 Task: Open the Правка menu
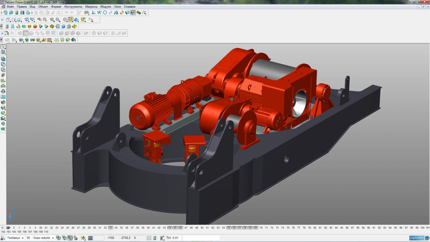pyautogui.click(x=22, y=6)
